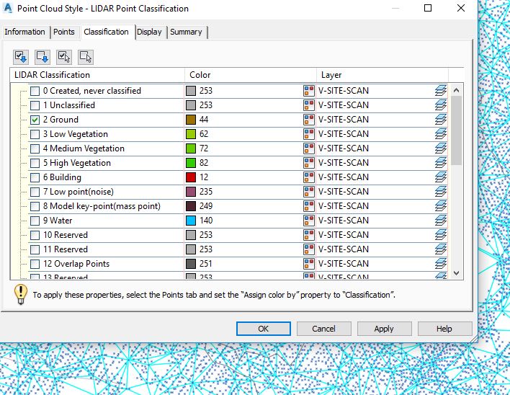Open color picker icon for Medium Vegetation row
This screenshot has height=395, width=510.
tap(309, 148)
